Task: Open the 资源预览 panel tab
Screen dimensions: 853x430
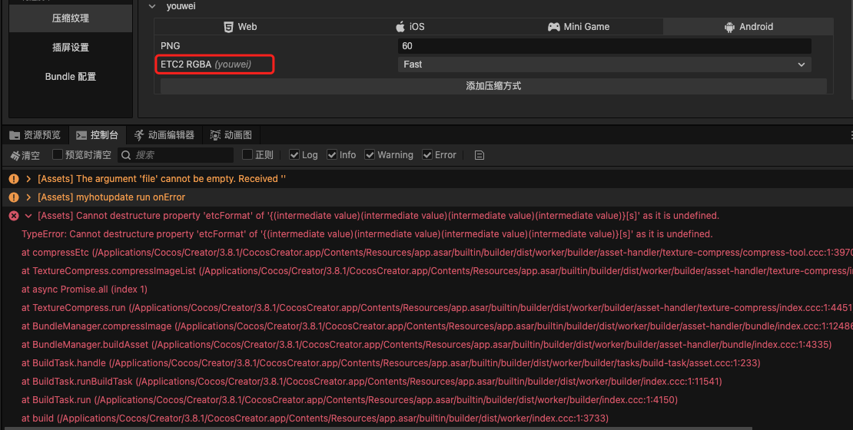Action: [x=35, y=135]
